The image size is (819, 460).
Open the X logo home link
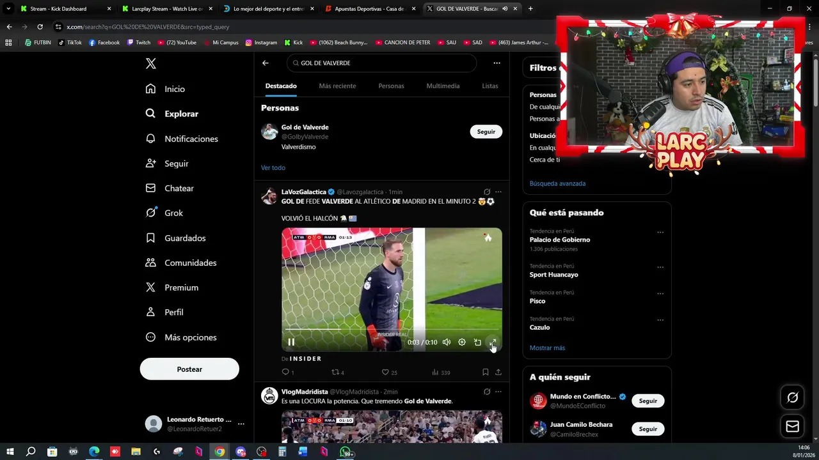click(x=150, y=63)
